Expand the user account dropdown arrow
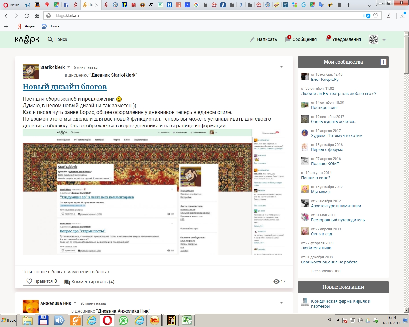Viewport: 409px width, 327px height. [x=384, y=40]
